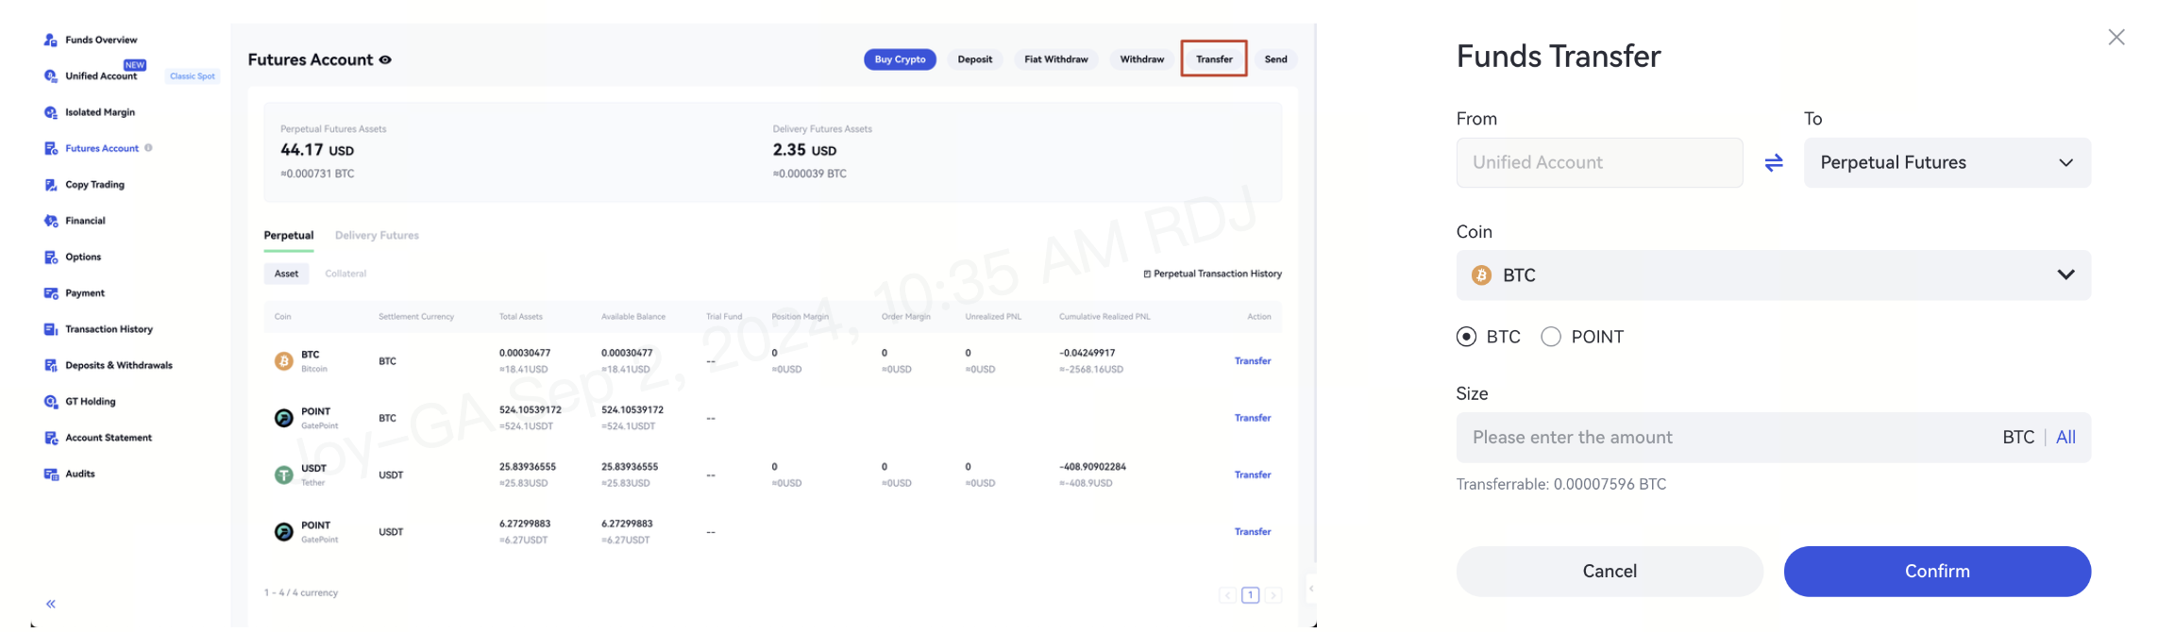
Task: Switch to the Delivery Futures tab
Action: coord(377,236)
